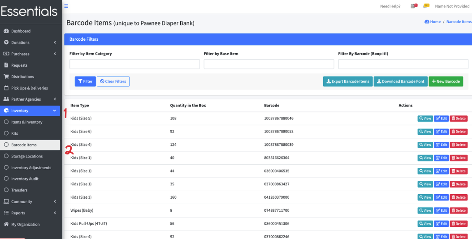The width and height of the screenshot is (472, 239).
Task: Click the Quantity in the Box column header
Action: click(x=188, y=106)
